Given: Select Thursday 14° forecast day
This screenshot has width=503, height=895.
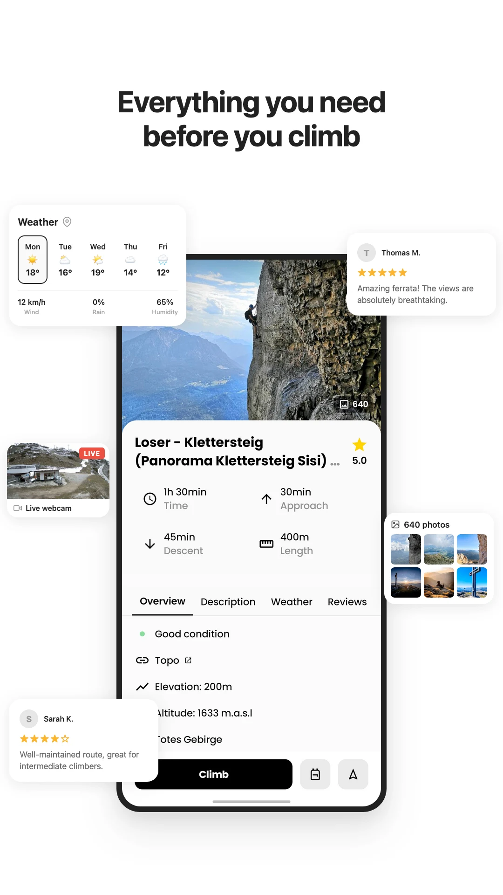Looking at the screenshot, I should coord(130,260).
